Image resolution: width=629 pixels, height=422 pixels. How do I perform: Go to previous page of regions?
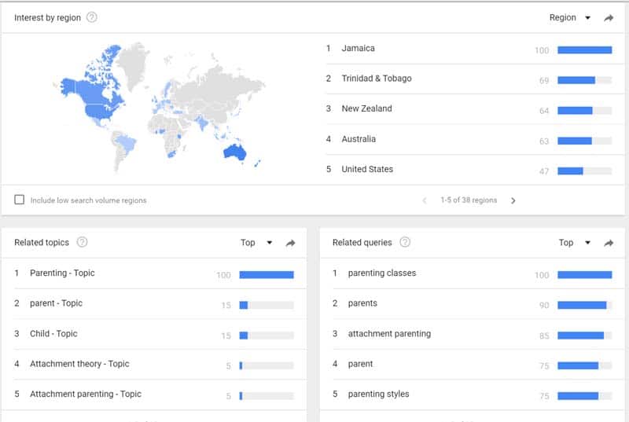(425, 200)
